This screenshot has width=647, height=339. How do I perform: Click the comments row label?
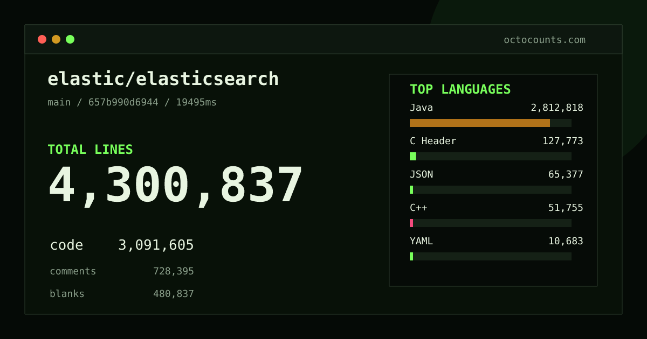(x=73, y=271)
